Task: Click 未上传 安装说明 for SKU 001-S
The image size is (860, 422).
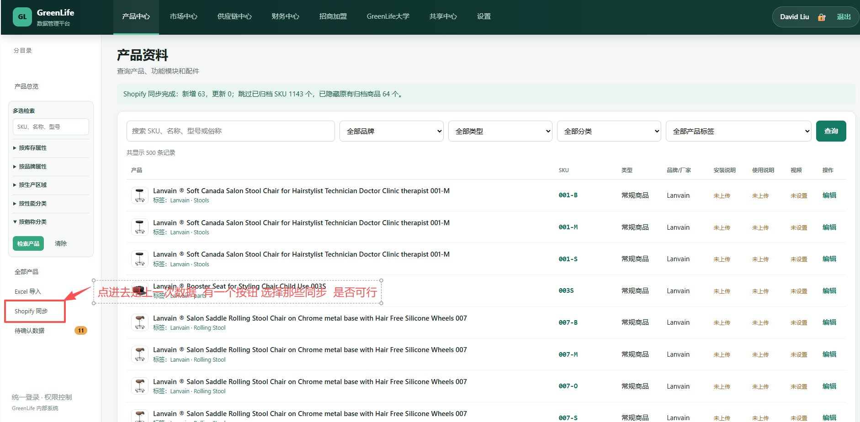Action: 722,259
